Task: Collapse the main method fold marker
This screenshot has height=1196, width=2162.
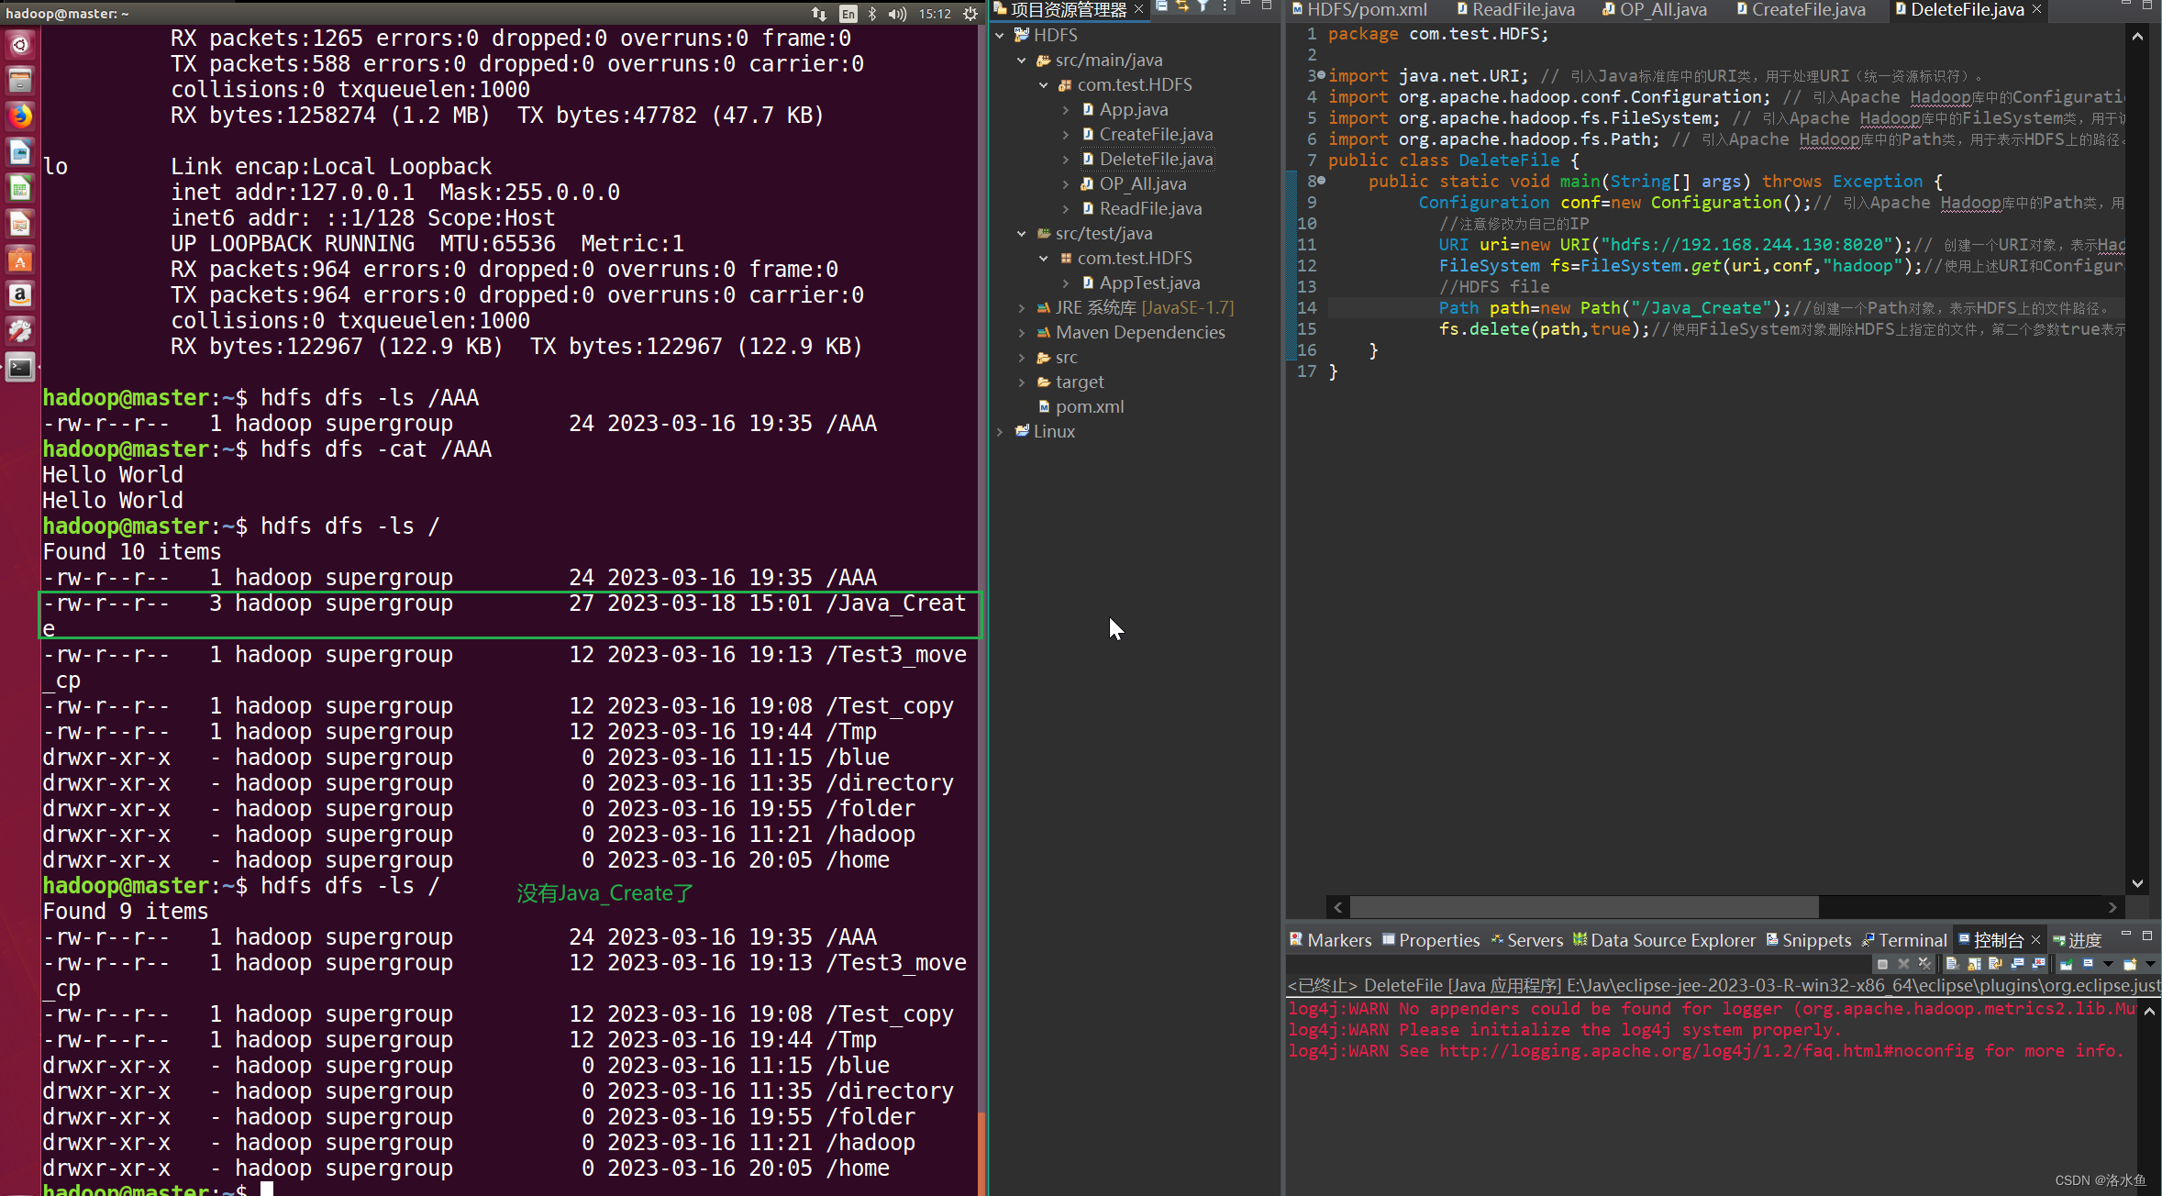Action: pyautogui.click(x=1322, y=181)
